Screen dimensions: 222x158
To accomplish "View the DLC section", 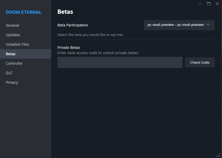I will click(x=9, y=73).
